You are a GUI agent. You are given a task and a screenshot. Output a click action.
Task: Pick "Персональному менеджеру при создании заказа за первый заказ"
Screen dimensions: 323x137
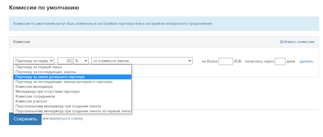[x=72, y=111]
